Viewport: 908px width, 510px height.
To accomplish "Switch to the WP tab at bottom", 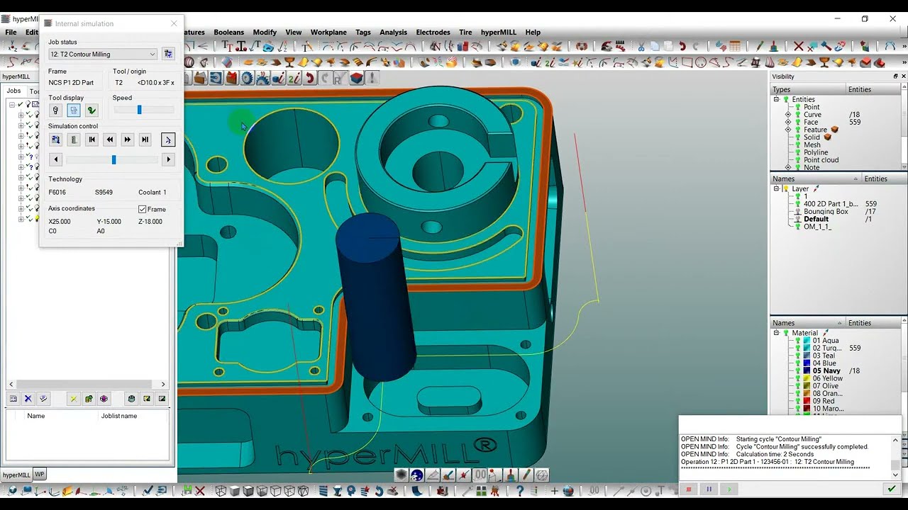I will [x=40, y=475].
